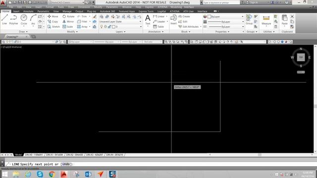Open the Manage ribbon tab

click(x=67, y=11)
